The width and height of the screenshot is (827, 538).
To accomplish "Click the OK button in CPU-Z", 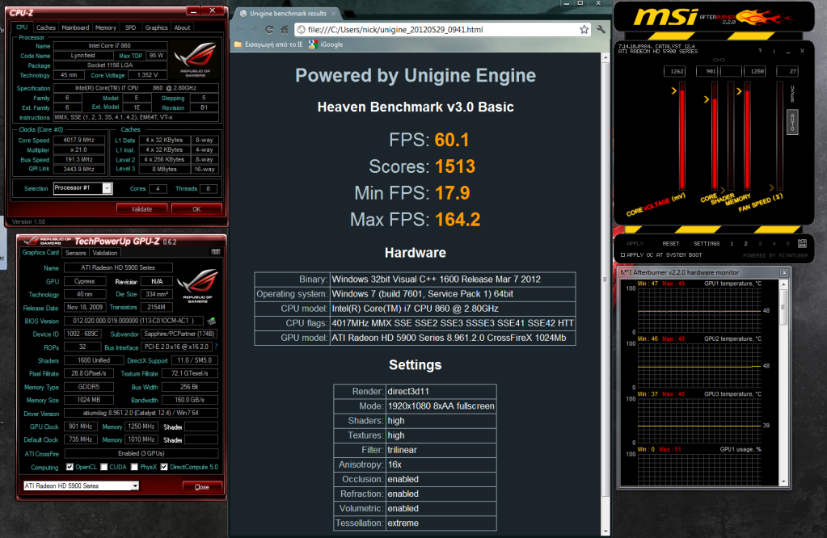I will [x=196, y=209].
